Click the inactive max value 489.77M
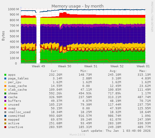Image resolution: width=155 pixels, height=138 pixels. click(144, 127)
